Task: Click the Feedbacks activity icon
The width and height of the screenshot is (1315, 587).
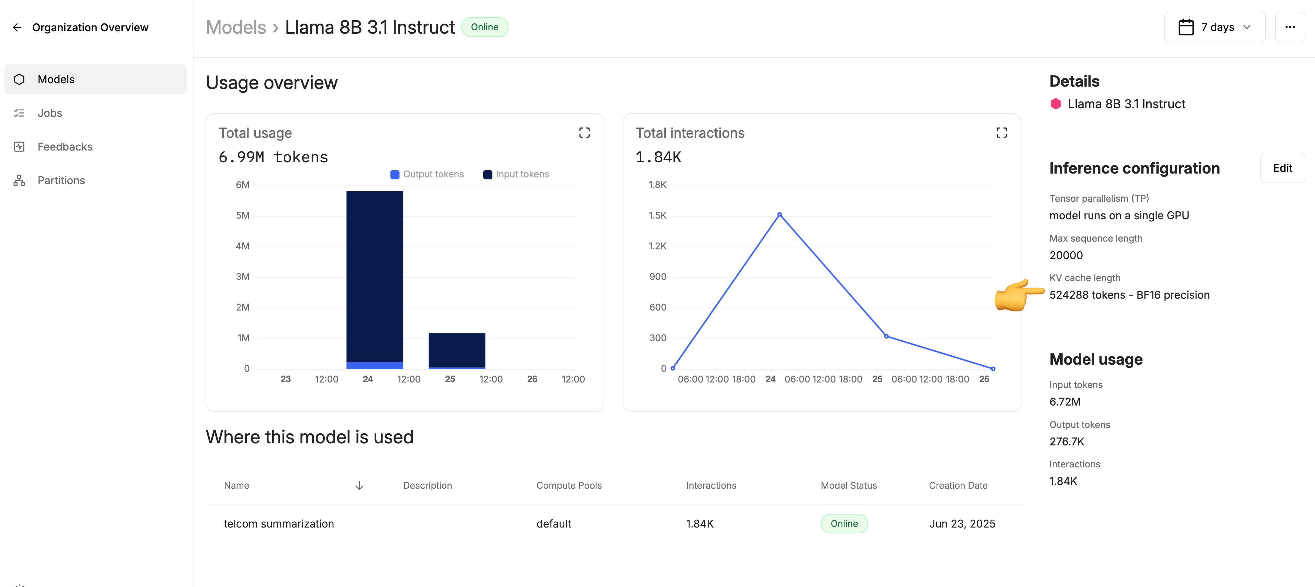Action: point(19,146)
